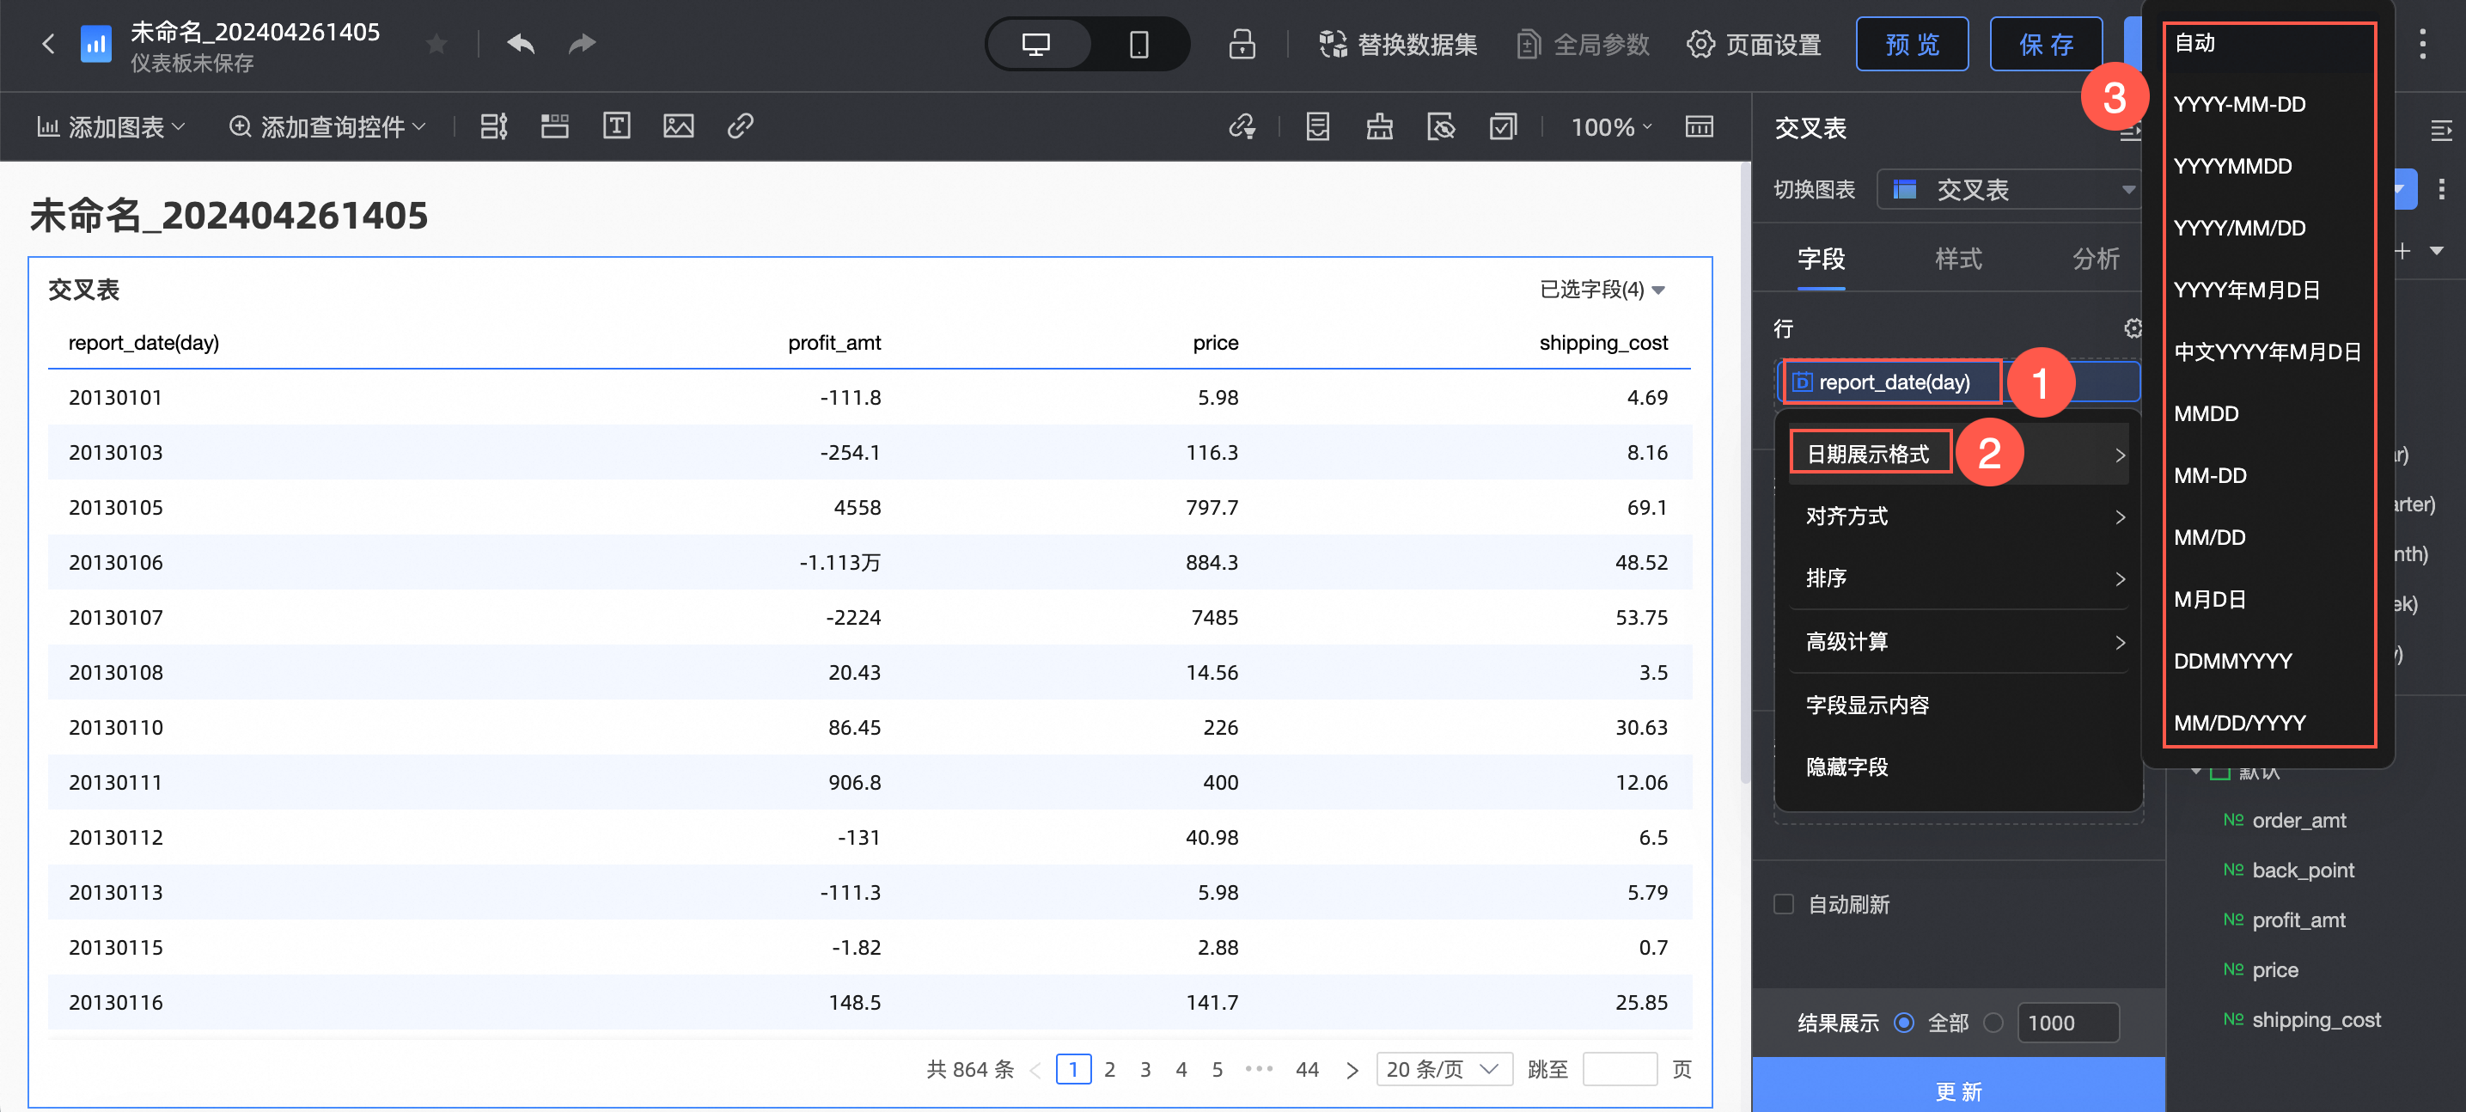Go to page 2 of table
This screenshot has height=1112, width=2466.
pos(1109,1069)
